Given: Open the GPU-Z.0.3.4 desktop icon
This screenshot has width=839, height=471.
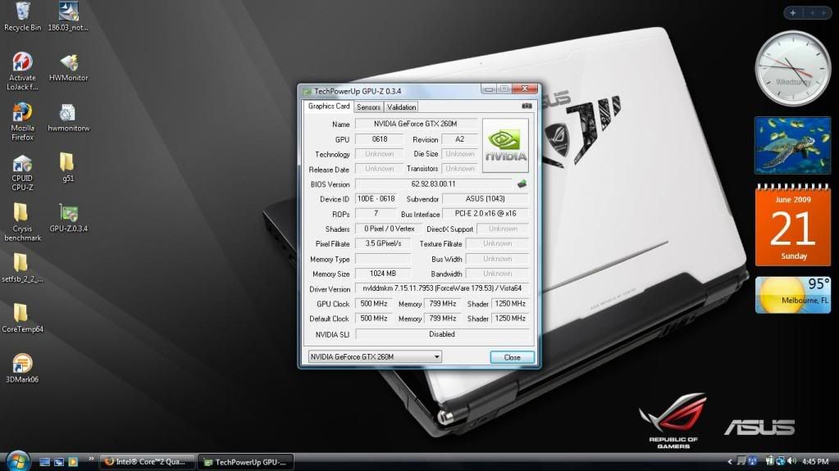Looking at the screenshot, I should point(69,215).
